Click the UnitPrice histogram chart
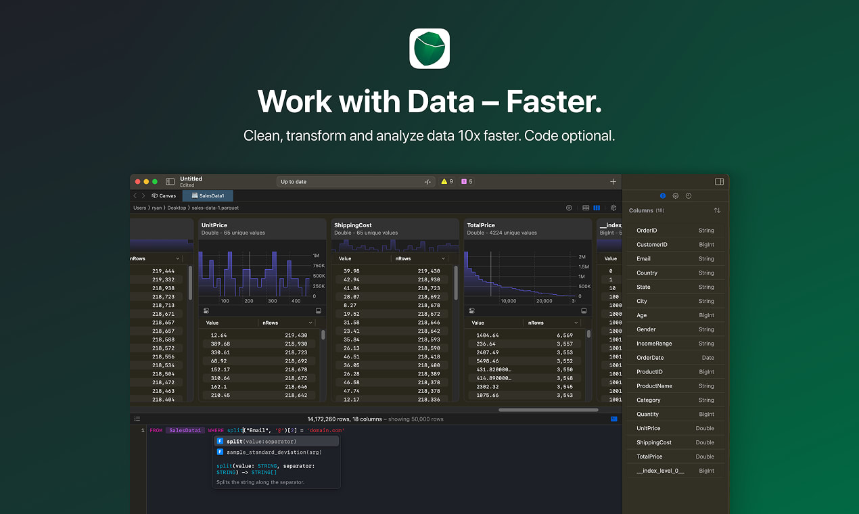The height and width of the screenshot is (514, 859). click(255, 274)
